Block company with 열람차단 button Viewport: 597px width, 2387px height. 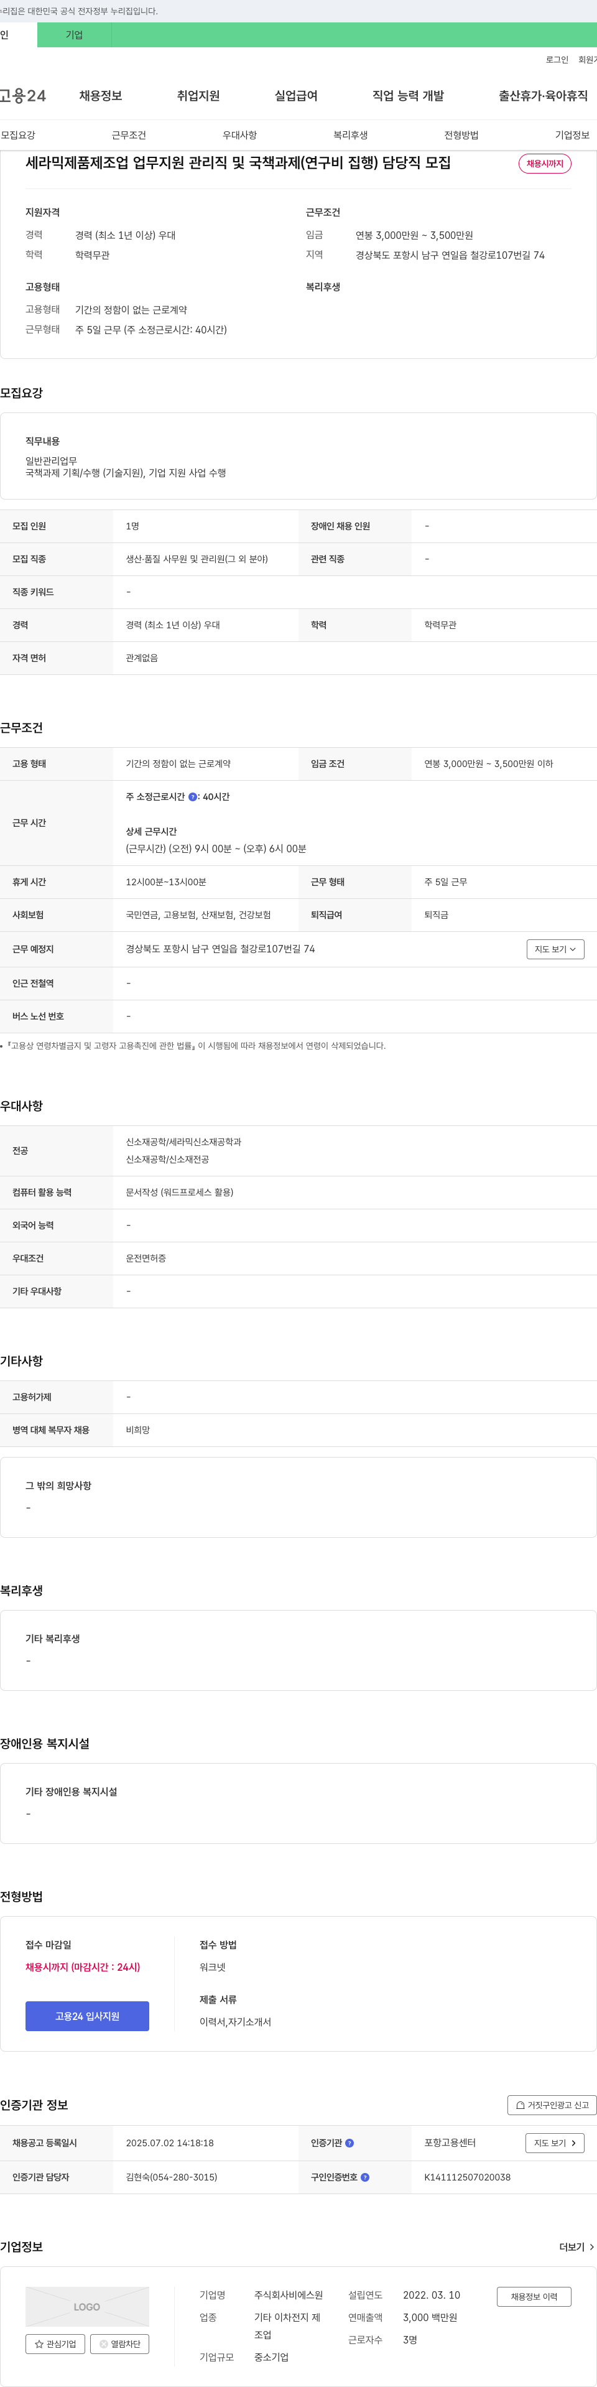coord(119,2343)
